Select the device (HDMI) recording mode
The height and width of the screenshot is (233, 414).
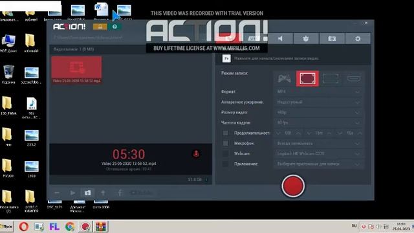click(x=354, y=78)
